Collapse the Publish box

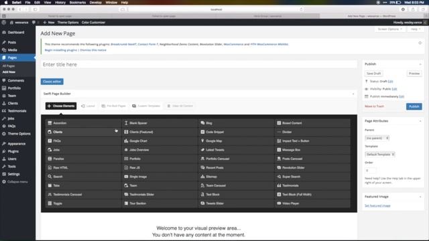pos(420,64)
